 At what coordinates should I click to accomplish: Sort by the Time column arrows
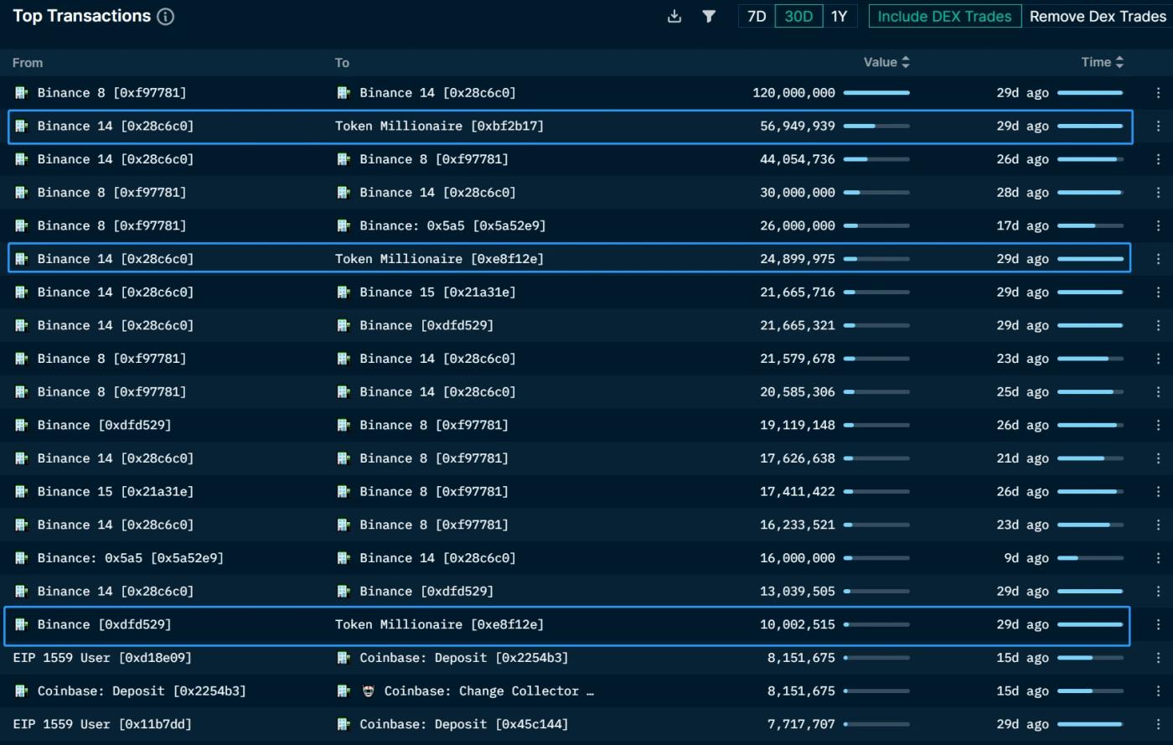coord(1120,62)
